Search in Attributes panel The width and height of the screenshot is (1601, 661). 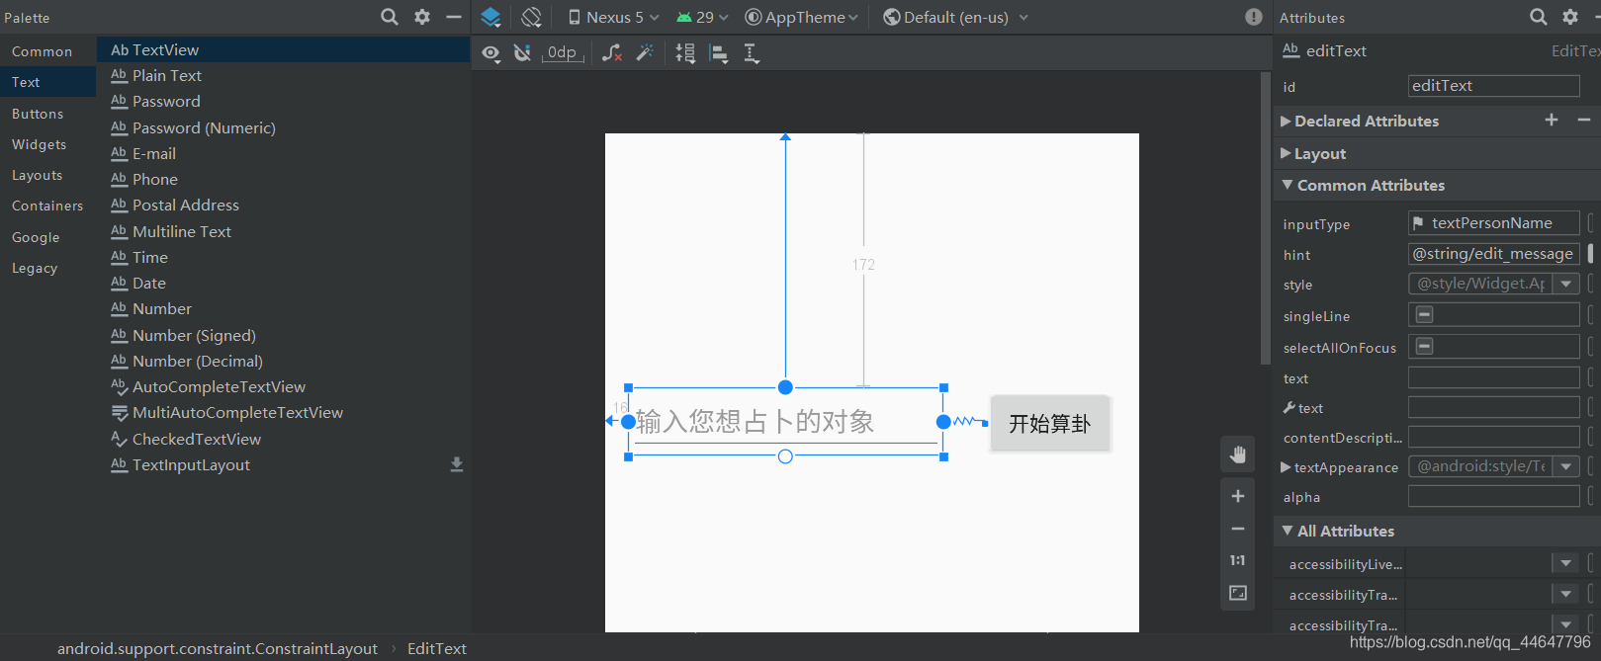point(1539,17)
